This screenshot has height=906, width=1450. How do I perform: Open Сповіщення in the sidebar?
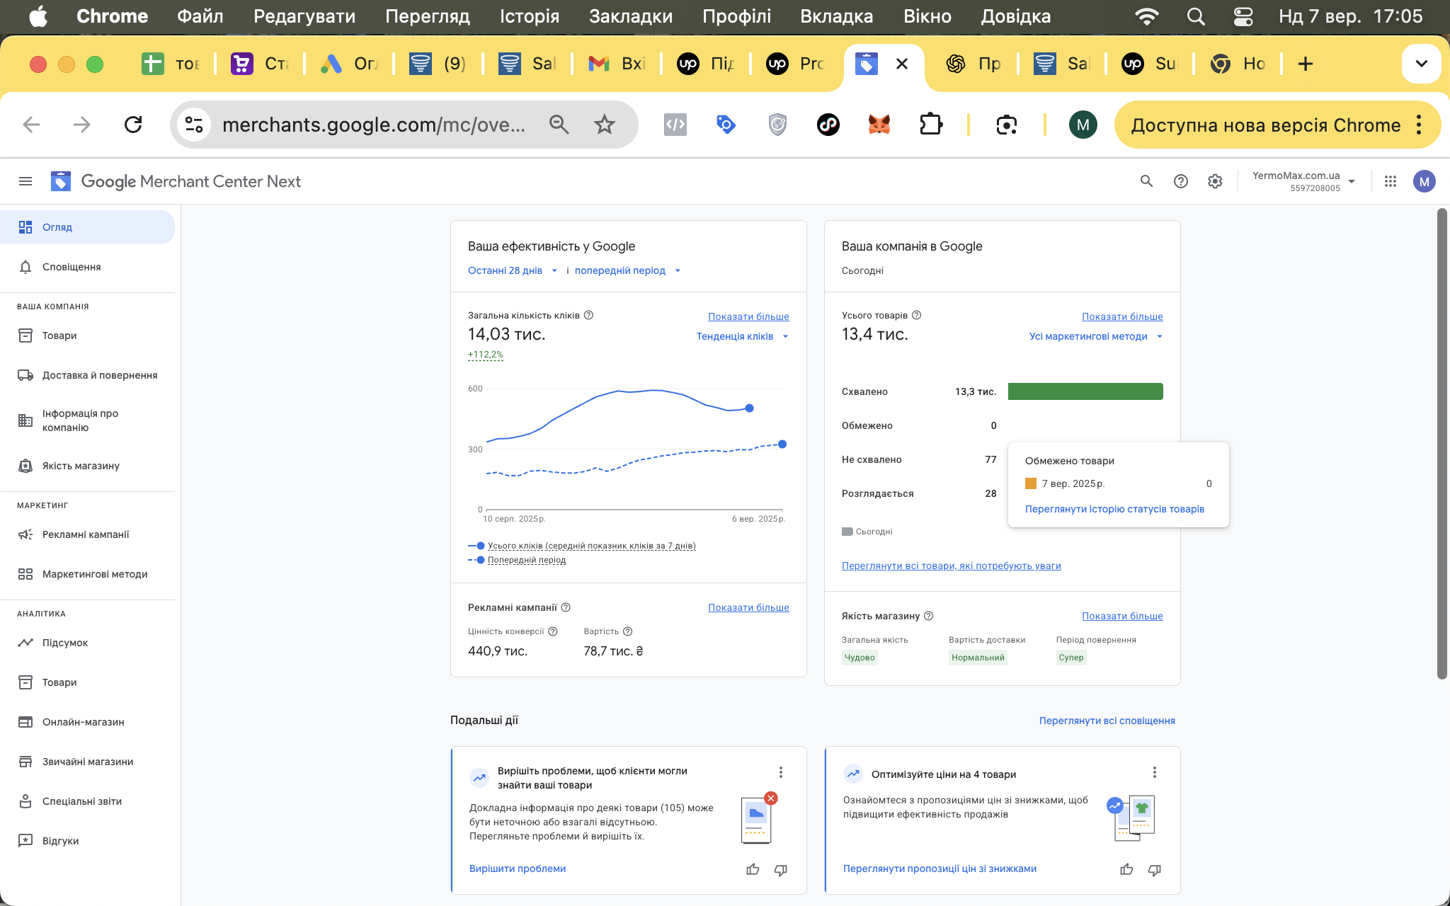(87, 267)
